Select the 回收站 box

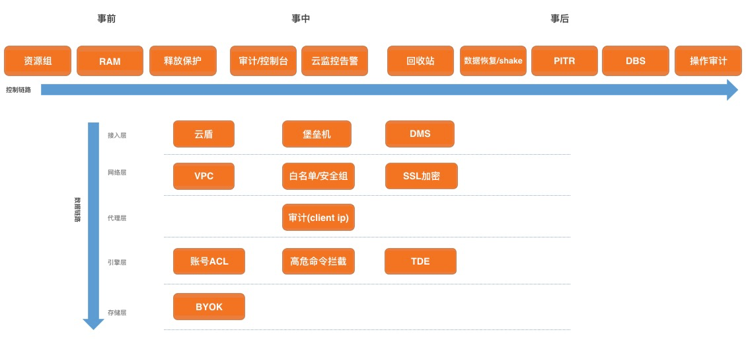(x=420, y=61)
